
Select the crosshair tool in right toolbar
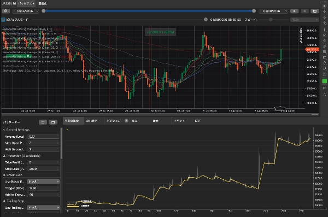click(x=324, y=11)
